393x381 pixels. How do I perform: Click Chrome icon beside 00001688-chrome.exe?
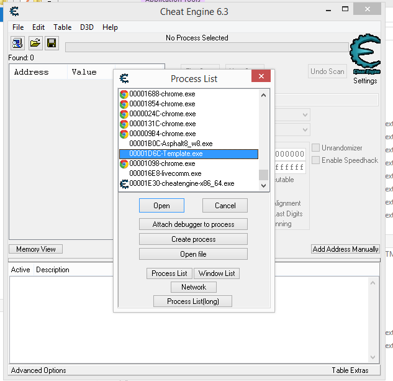coord(124,94)
